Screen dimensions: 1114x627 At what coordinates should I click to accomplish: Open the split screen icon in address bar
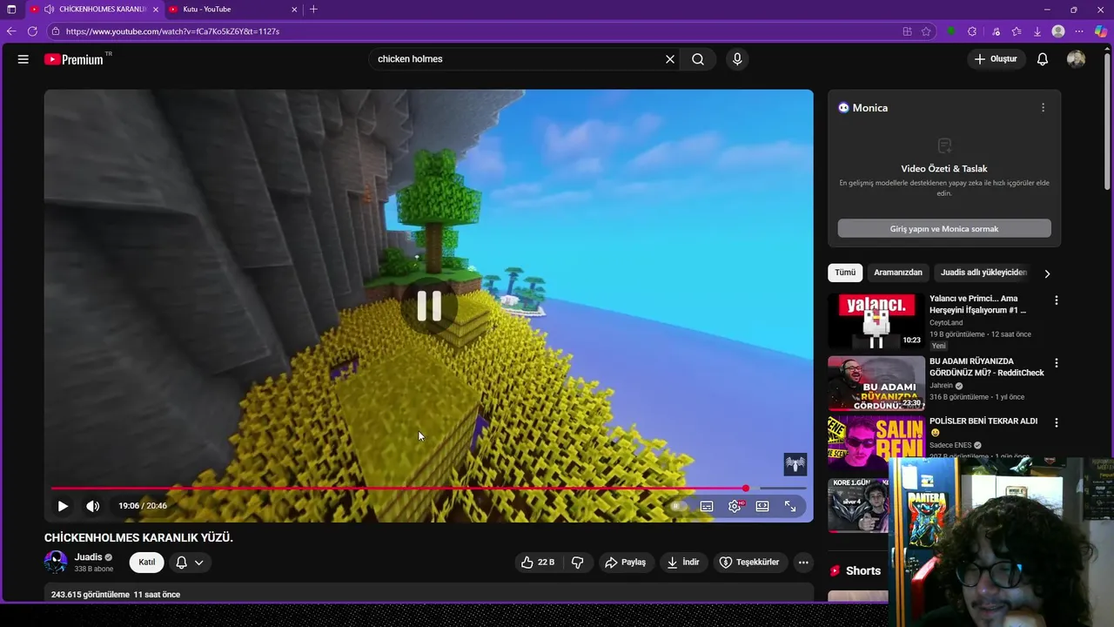click(907, 31)
